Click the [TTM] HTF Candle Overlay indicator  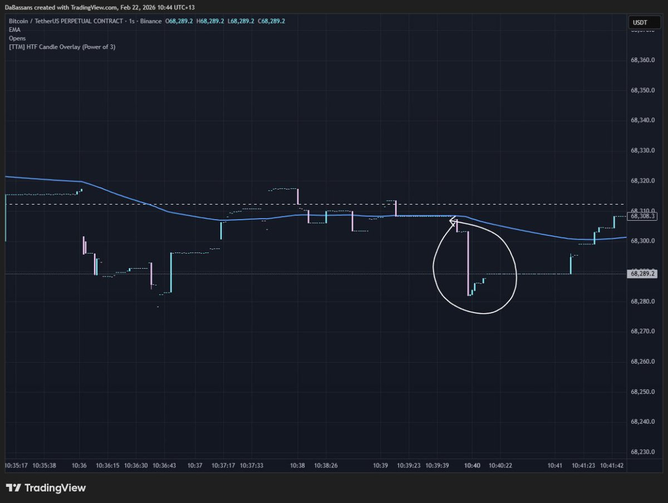pos(63,47)
